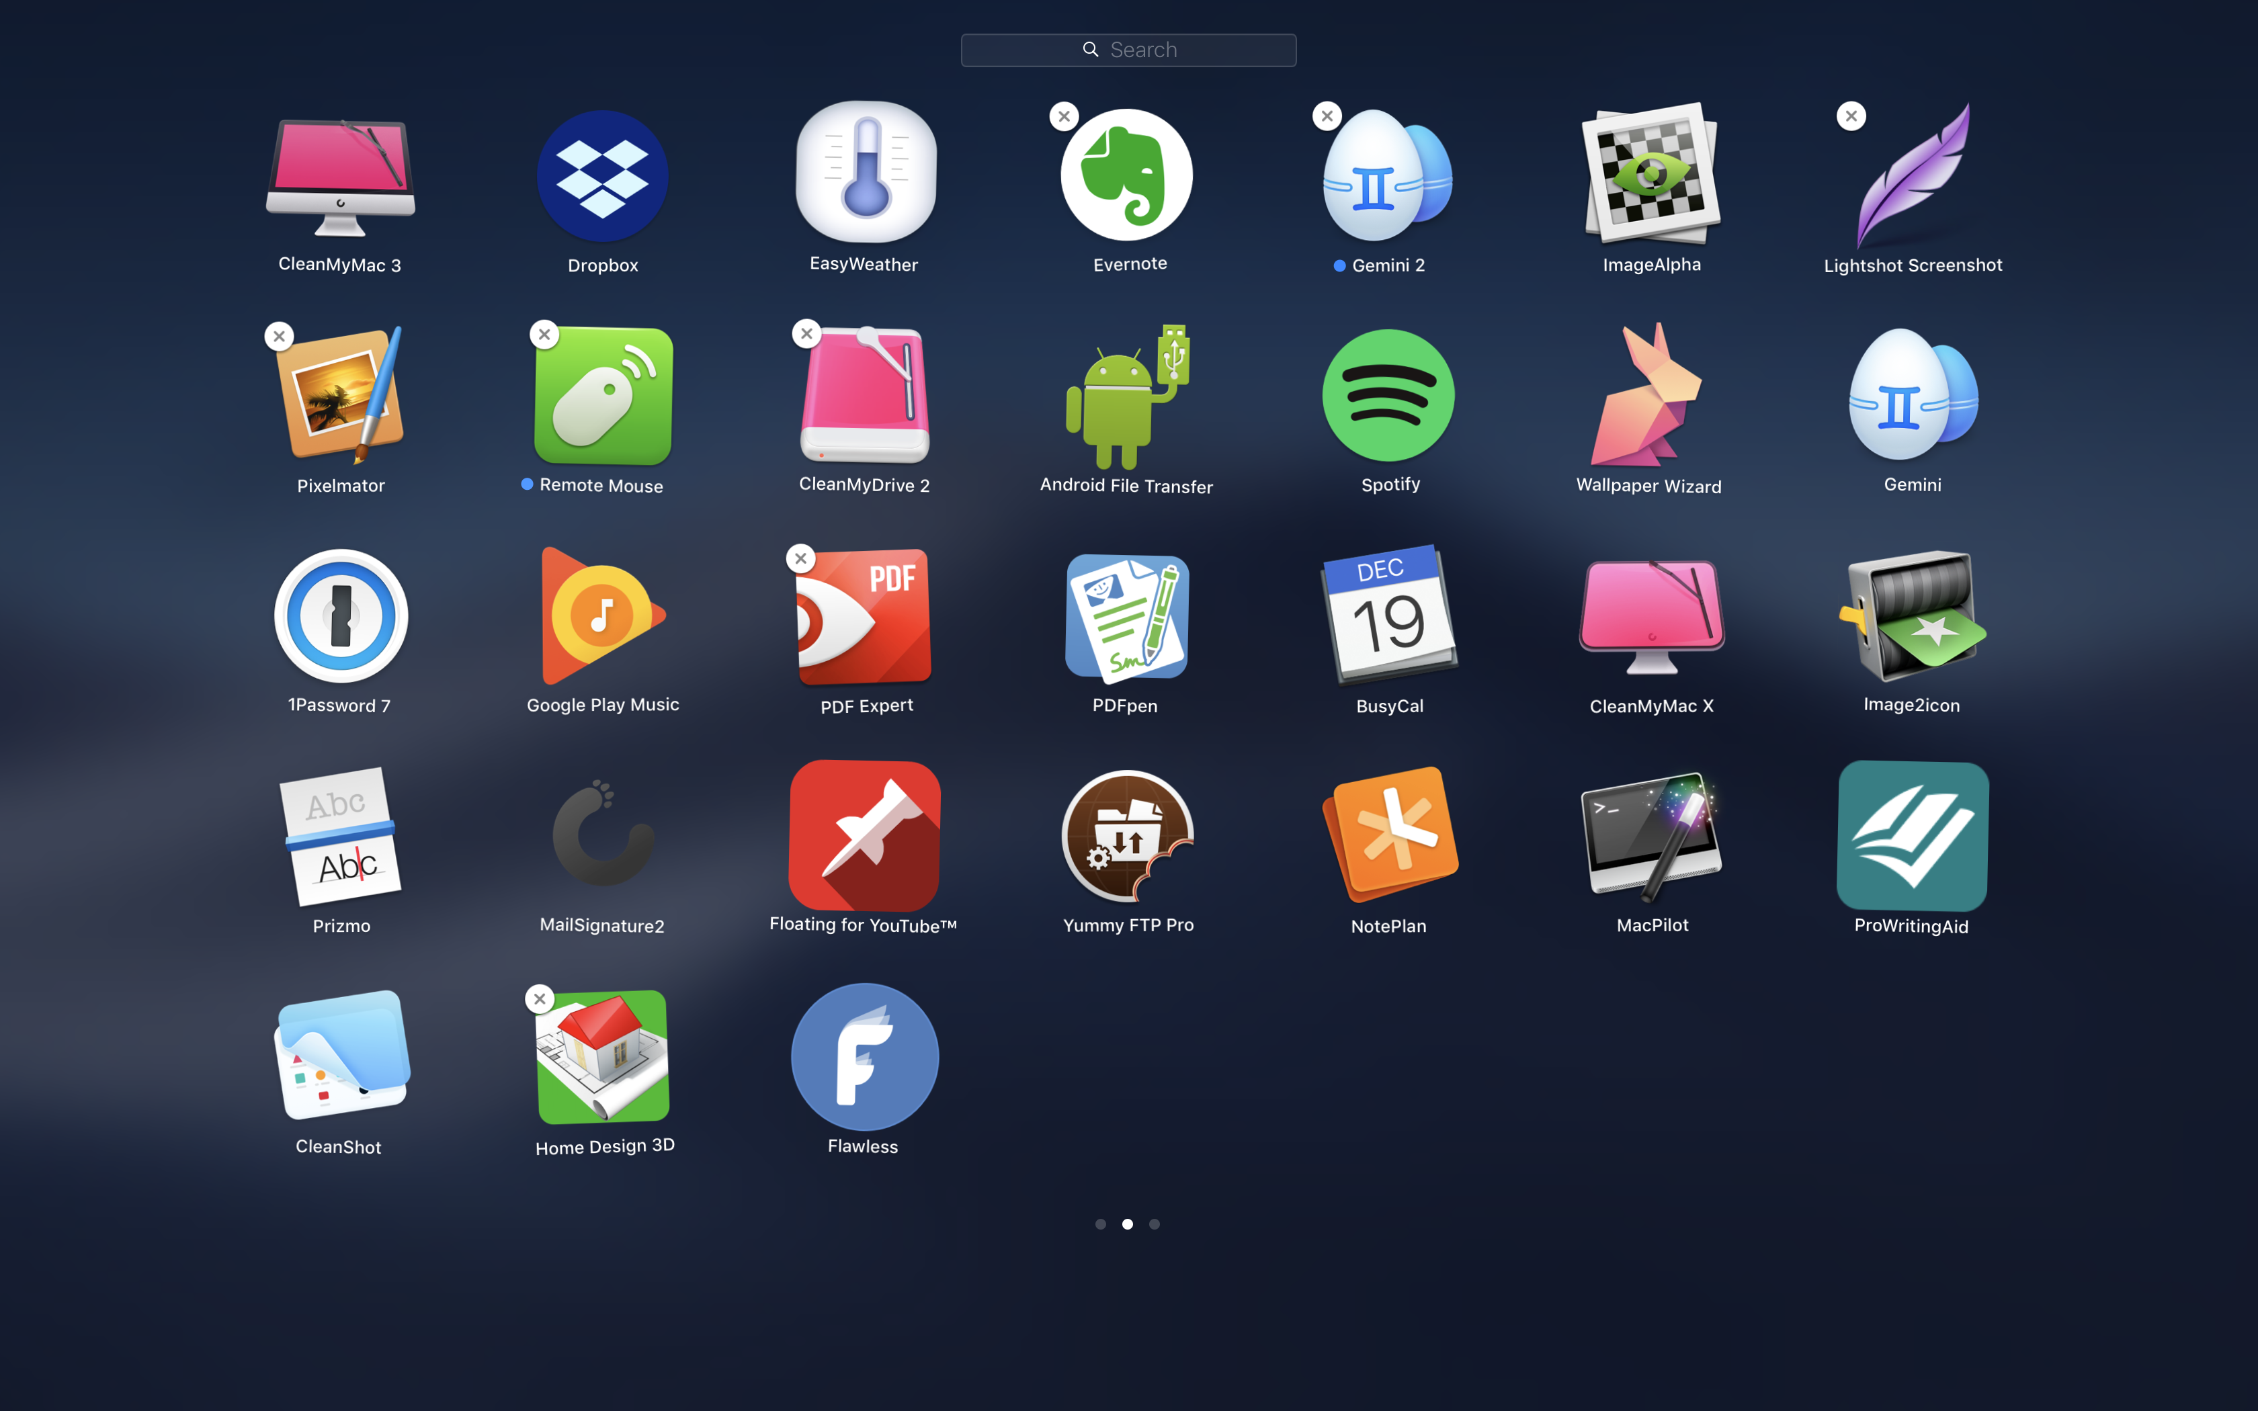Image resolution: width=2258 pixels, height=1411 pixels.
Task: Remove Evernote from Launchpad
Action: pyautogui.click(x=1063, y=116)
